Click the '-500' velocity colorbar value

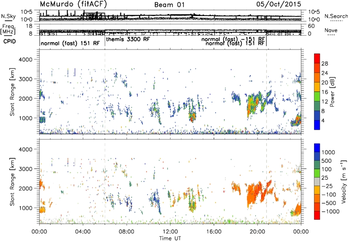click(329, 203)
